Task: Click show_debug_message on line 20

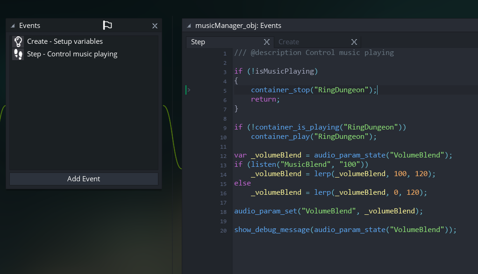Action: click(272, 230)
